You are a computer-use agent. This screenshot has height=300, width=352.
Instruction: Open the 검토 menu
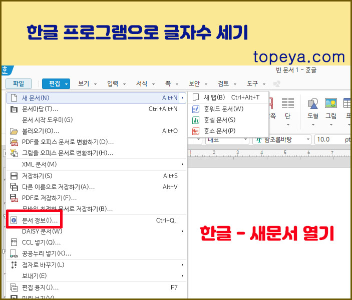223,84
